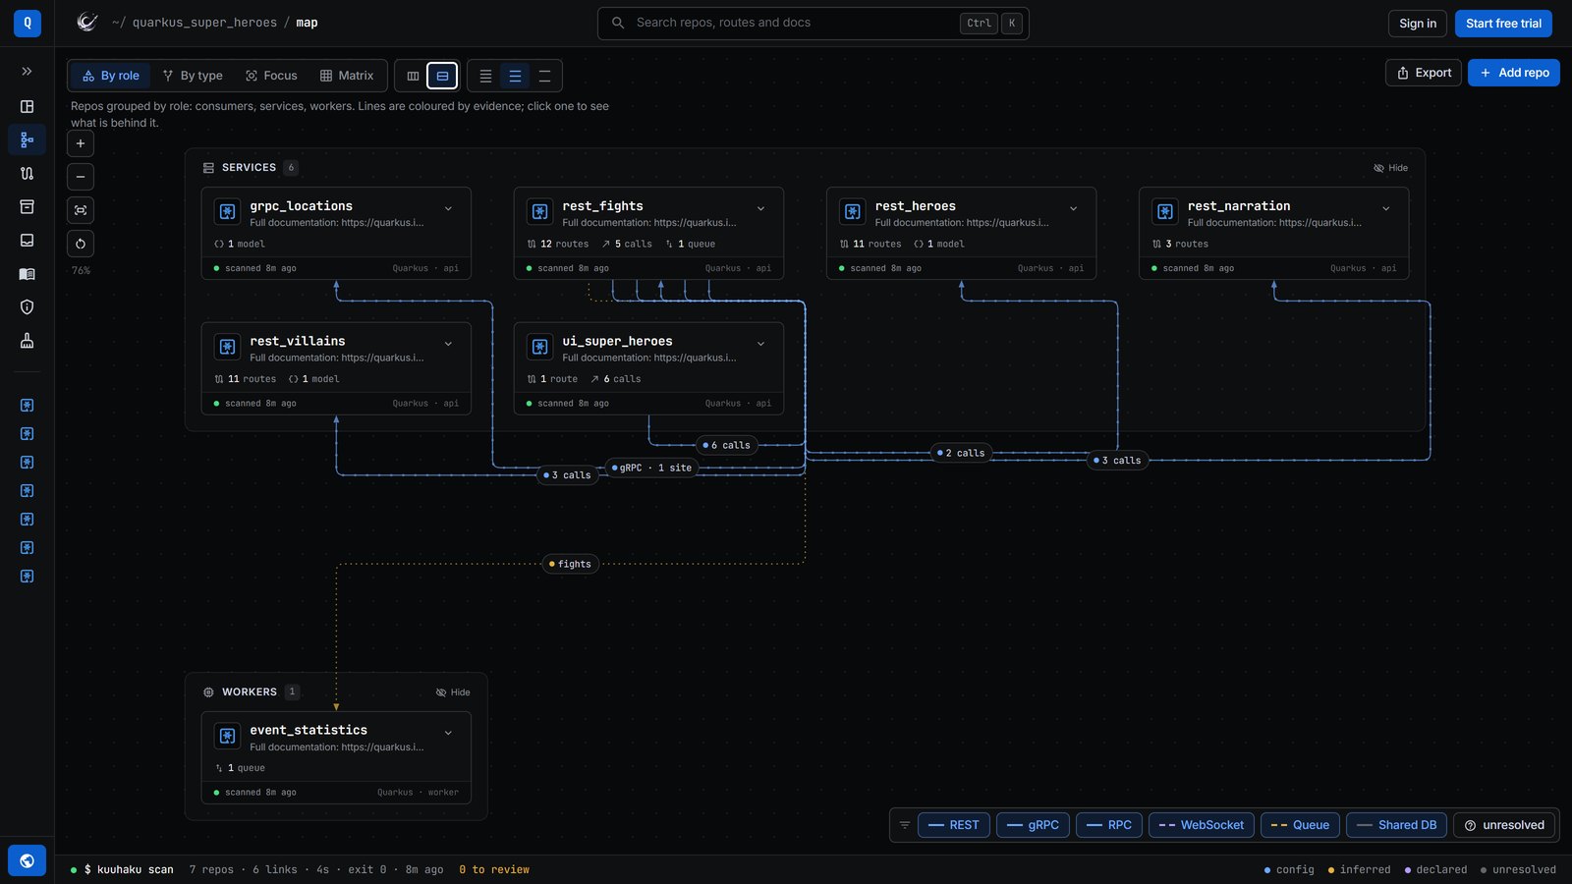This screenshot has width=1572, height=884.
Task: Set minimal card density
Action: click(544, 76)
